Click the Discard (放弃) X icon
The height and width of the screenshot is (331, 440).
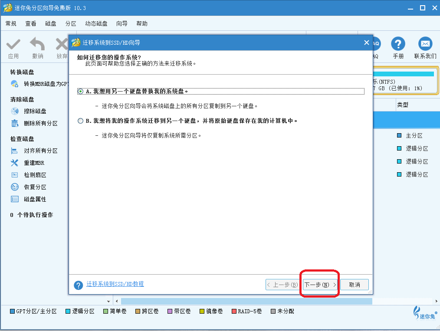coord(62,44)
